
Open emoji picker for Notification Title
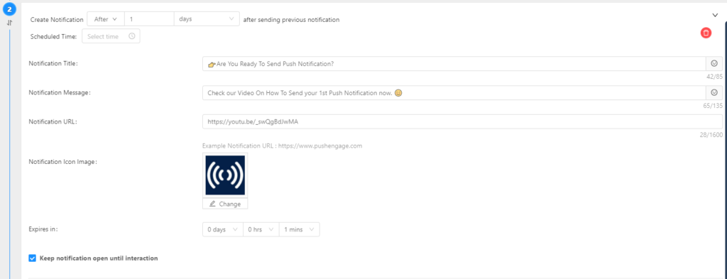[714, 63]
